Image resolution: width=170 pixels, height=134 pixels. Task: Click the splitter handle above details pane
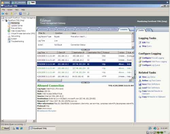coord(85,83)
